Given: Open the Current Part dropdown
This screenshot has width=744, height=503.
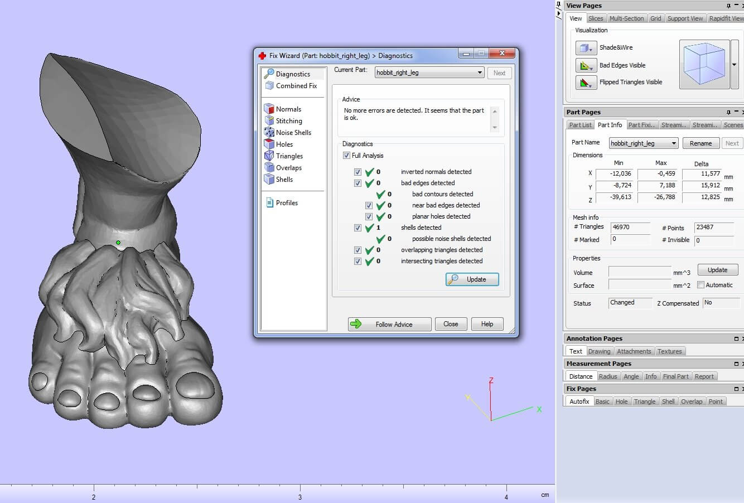Looking at the screenshot, I should [x=480, y=72].
